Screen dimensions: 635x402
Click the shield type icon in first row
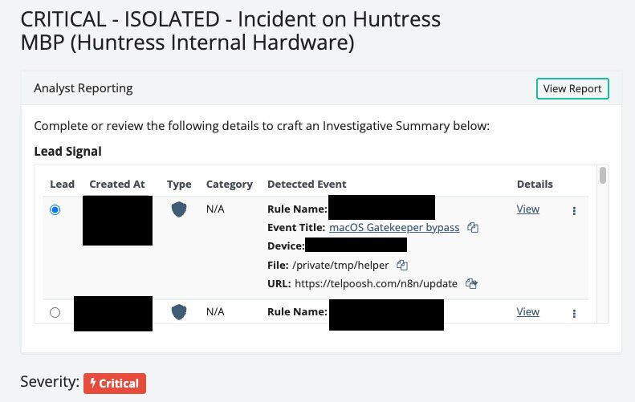tap(179, 209)
